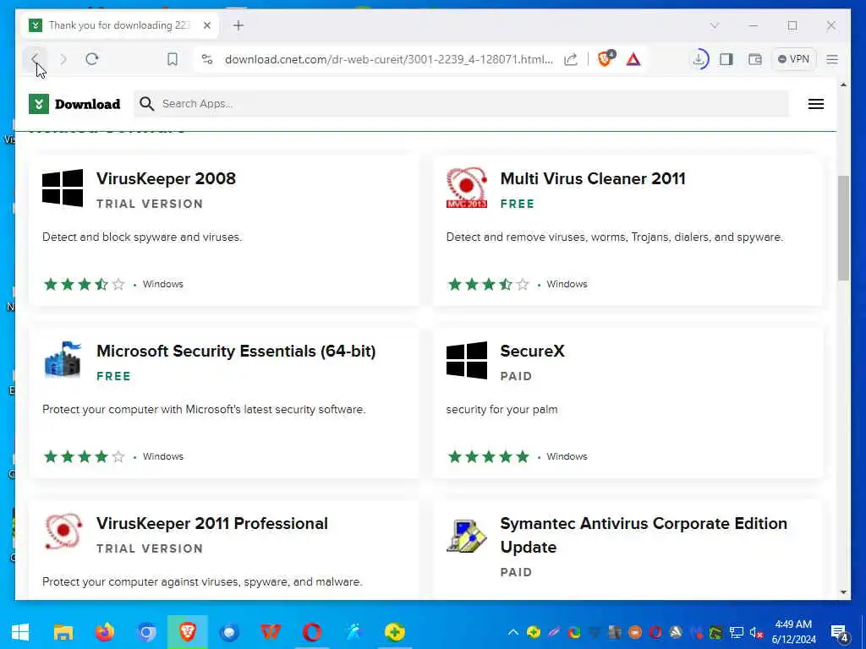This screenshot has width=866, height=649.
Task: Open the network tray icon
Action: pos(737,632)
